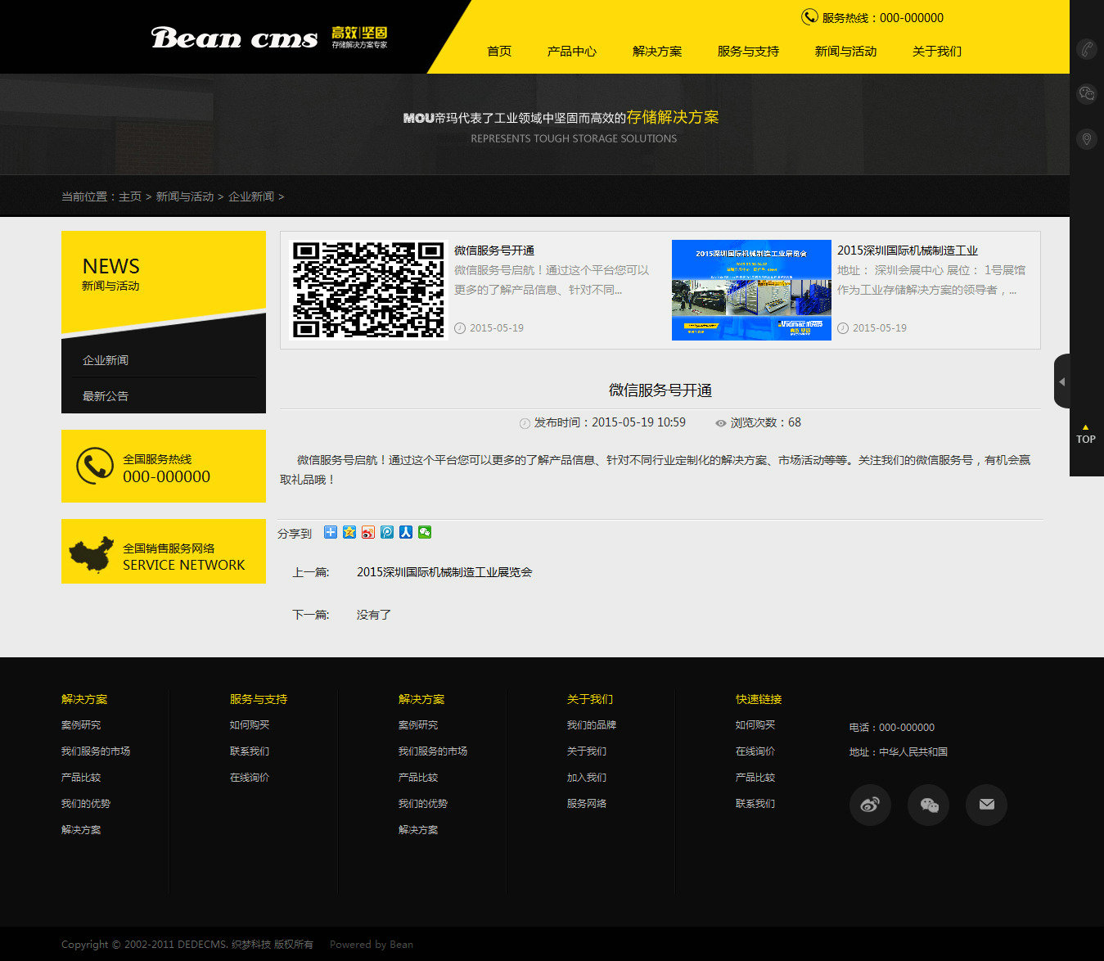The width and height of the screenshot is (1104, 961).
Task: Click the footer Weibo round icon
Action: pos(870,805)
